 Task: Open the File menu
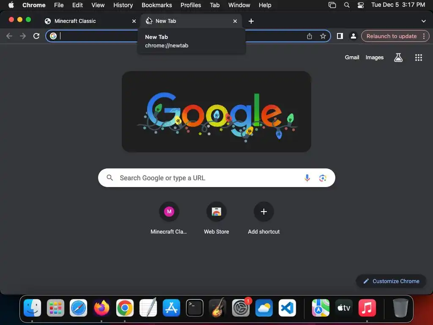click(x=59, y=5)
